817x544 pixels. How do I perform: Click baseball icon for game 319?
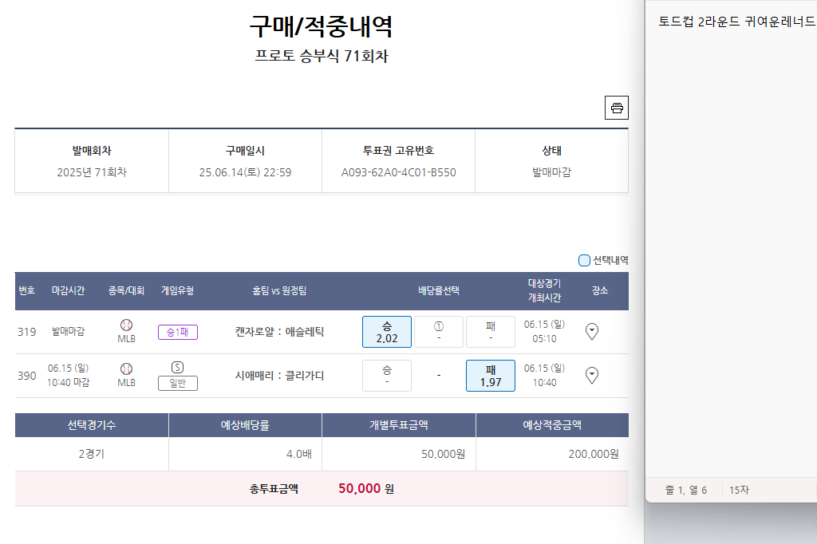pyautogui.click(x=126, y=325)
